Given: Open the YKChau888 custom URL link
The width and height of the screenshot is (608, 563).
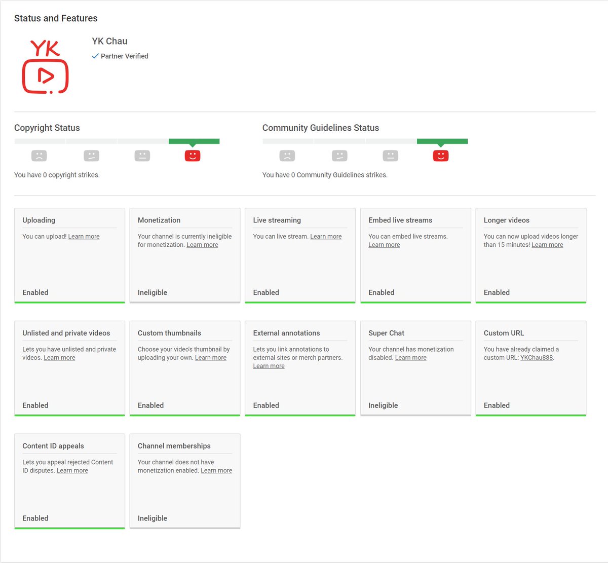Looking at the screenshot, I should [537, 358].
